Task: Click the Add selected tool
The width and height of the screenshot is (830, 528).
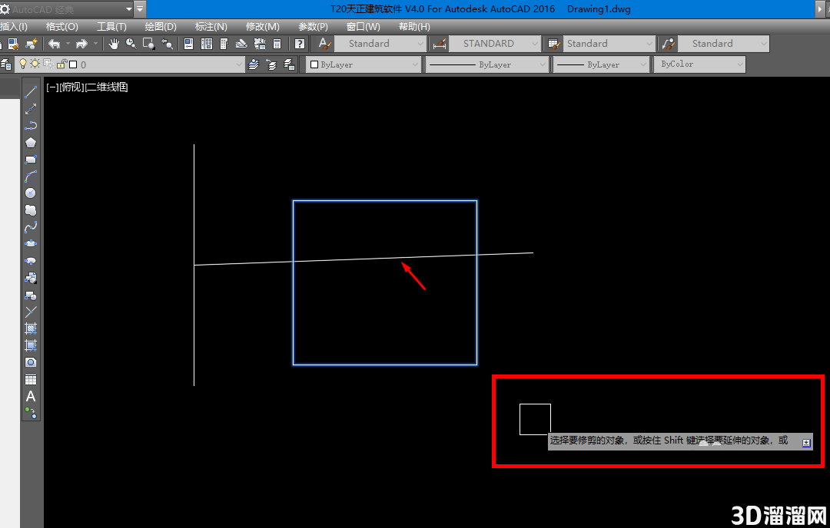Action: pyautogui.click(x=31, y=414)
